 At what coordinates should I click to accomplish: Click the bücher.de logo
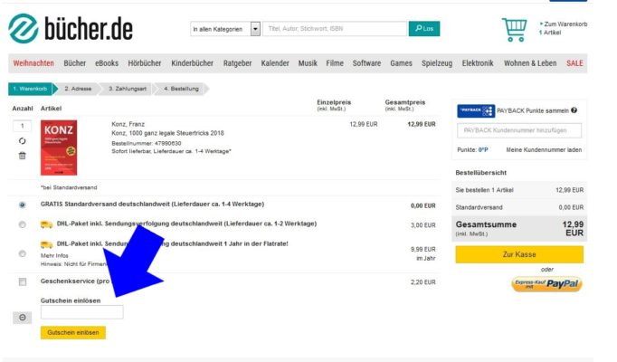[71, 29]
